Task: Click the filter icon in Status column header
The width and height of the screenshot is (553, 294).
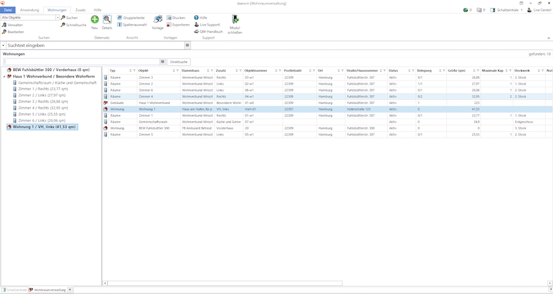Action: (x=413, y=70)
